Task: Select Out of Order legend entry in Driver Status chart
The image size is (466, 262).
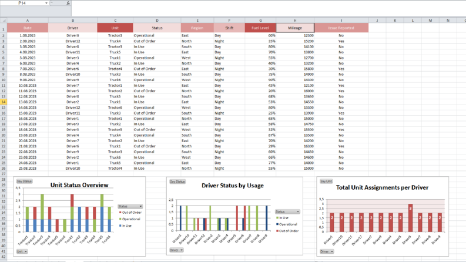Action: 287,231
